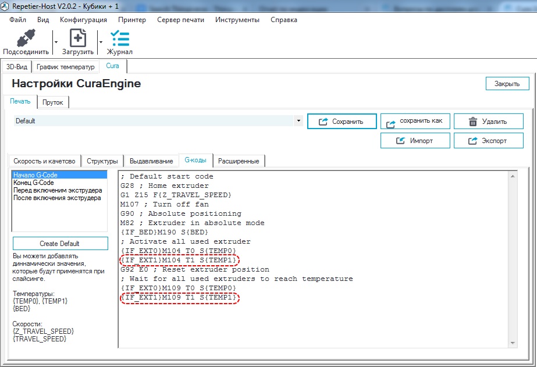Click the Загрузить file icon
This screenshot has height=367, width=537.
tap(77, 38)
